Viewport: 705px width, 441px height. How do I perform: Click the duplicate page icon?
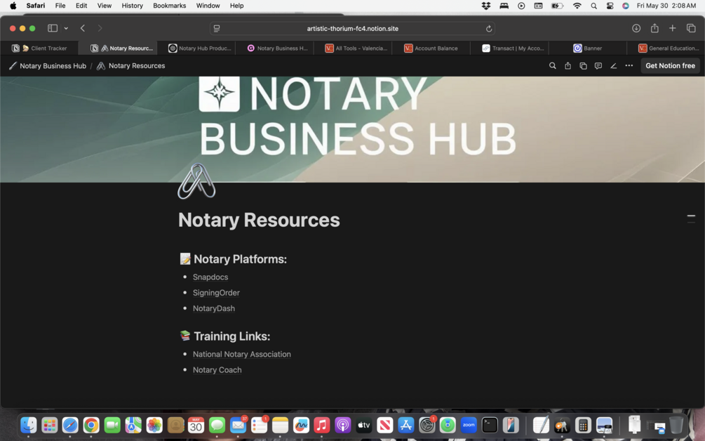click(x=583, y=66)
